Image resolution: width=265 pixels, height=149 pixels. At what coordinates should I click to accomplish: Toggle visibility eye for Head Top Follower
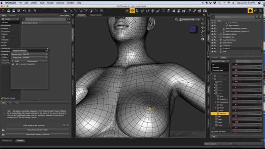point(212,40)
